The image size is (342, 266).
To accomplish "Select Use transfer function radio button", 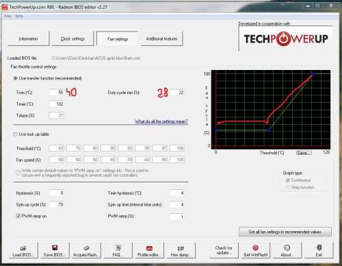I will click(16, 78).
